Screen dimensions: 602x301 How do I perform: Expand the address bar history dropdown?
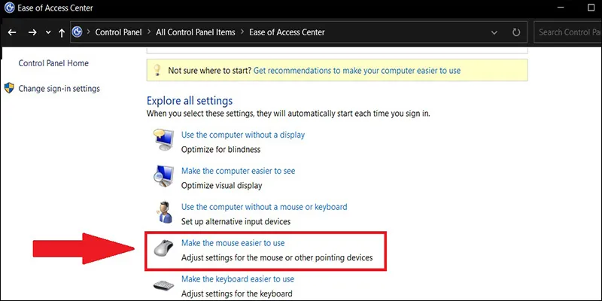tap(494, 32)
